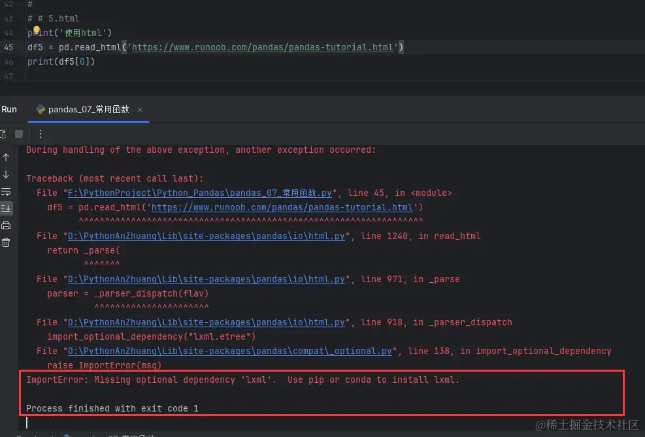Viewport: 645px width, 437px height.
Task: Clear console with the trash icon
Action: [x=6, y=242]
